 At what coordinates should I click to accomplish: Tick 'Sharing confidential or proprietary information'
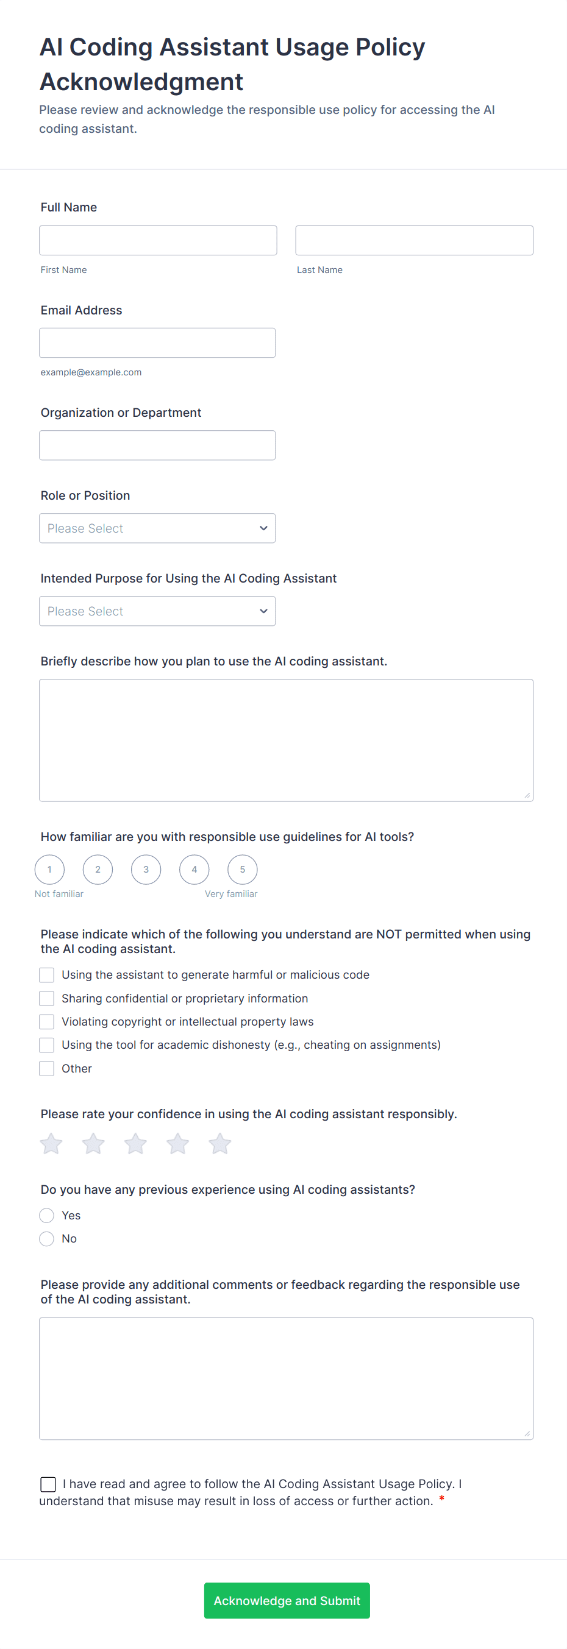tap(47, 999)
